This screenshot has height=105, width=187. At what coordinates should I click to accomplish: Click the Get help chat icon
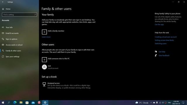156,52
